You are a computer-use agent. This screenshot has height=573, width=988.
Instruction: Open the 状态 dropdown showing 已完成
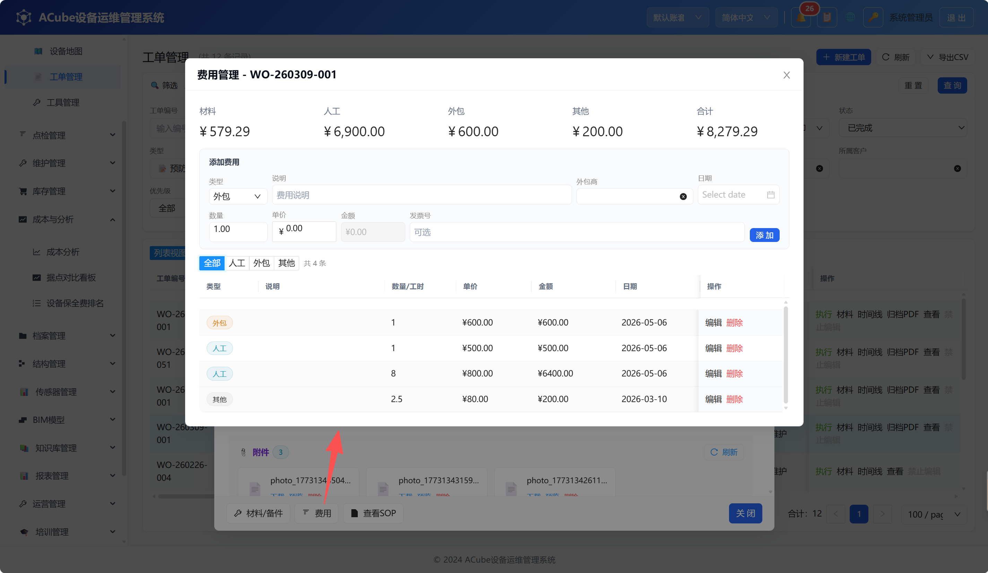(902, 128)
